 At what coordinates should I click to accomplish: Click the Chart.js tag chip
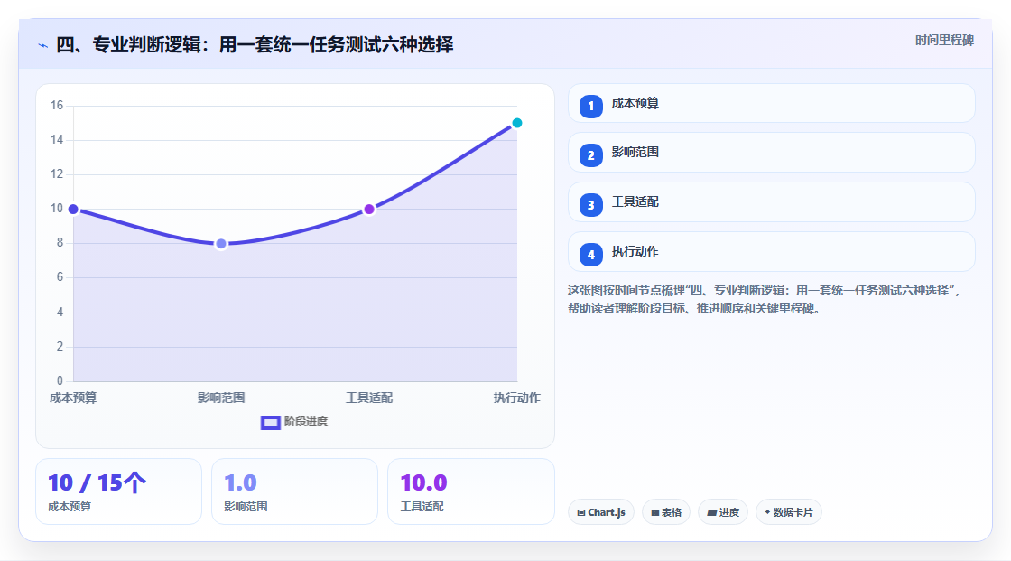pos(601,512)
